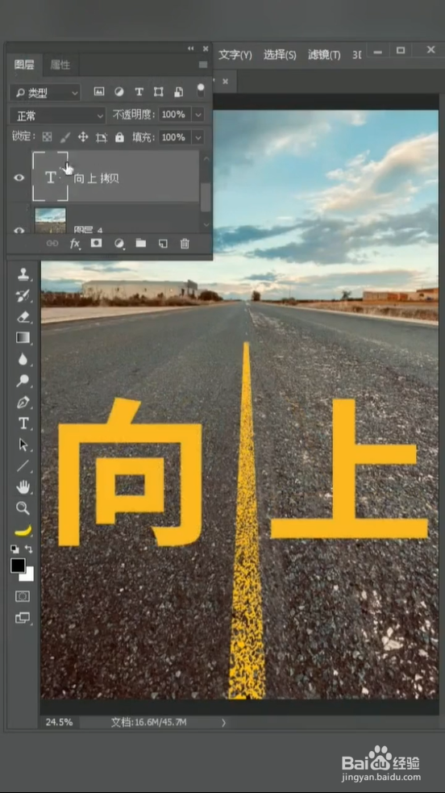The height and width of the screenshot is (793, 445).
Task: Toggle lock image pixels
Action: (x=65, y=137)
